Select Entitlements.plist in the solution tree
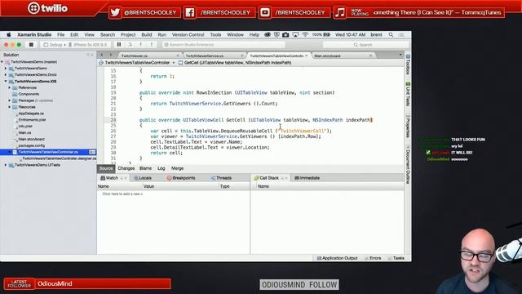The image size is (522, 294). pos(32,120)
